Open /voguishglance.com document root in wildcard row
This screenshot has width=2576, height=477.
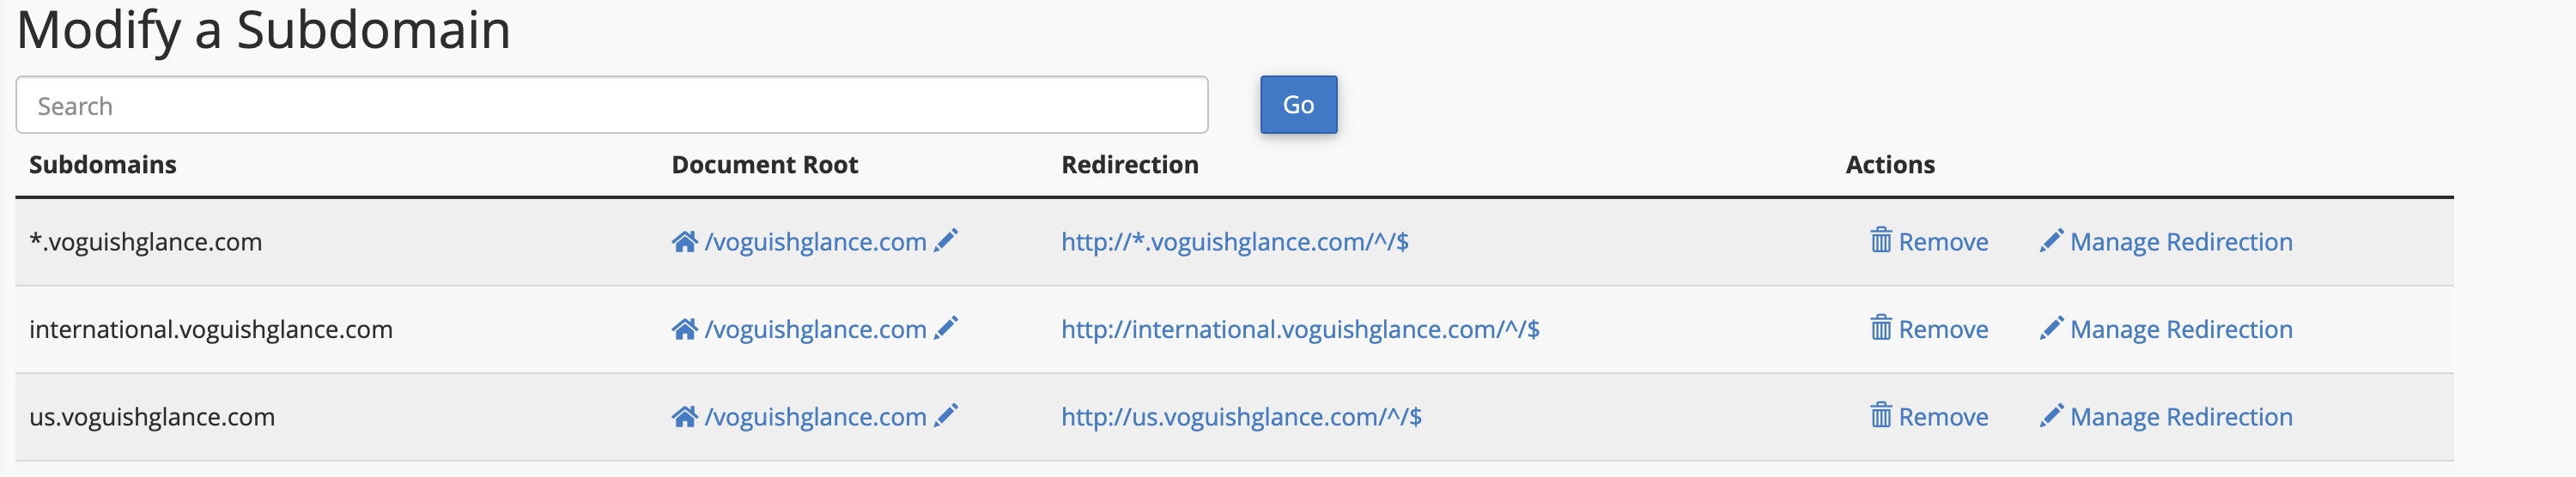point(816,242)
